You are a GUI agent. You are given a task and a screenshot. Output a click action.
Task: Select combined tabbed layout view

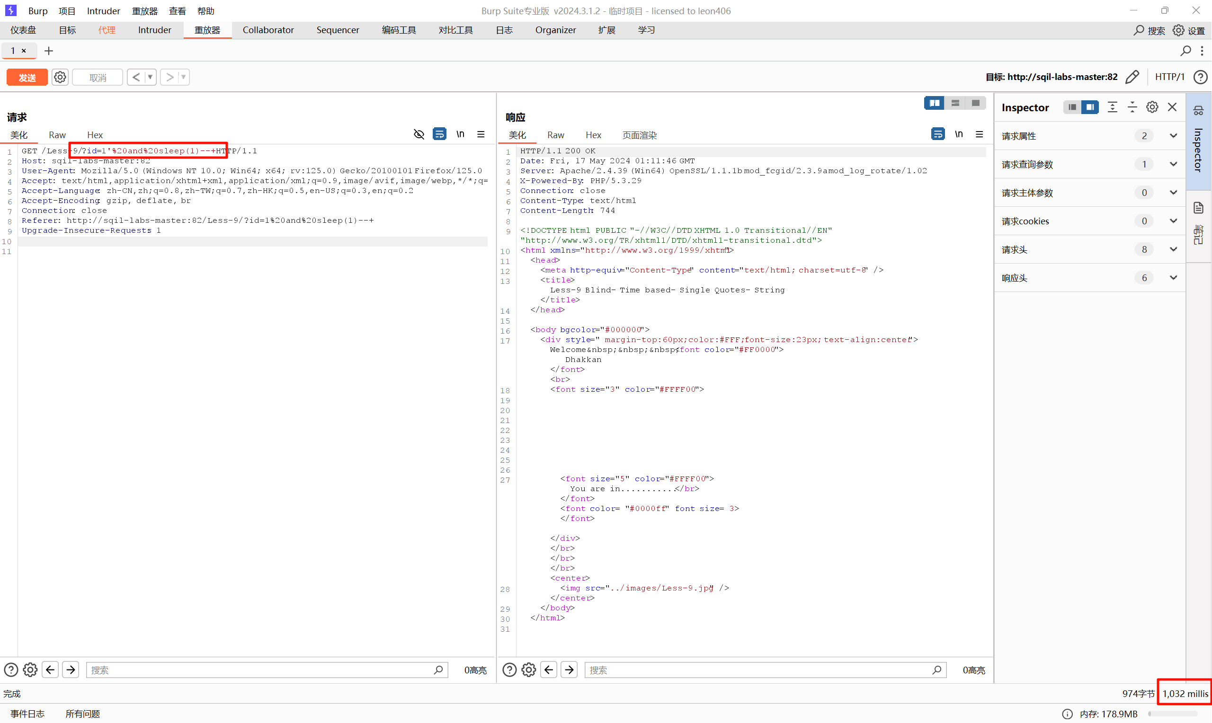pos(976,103)
